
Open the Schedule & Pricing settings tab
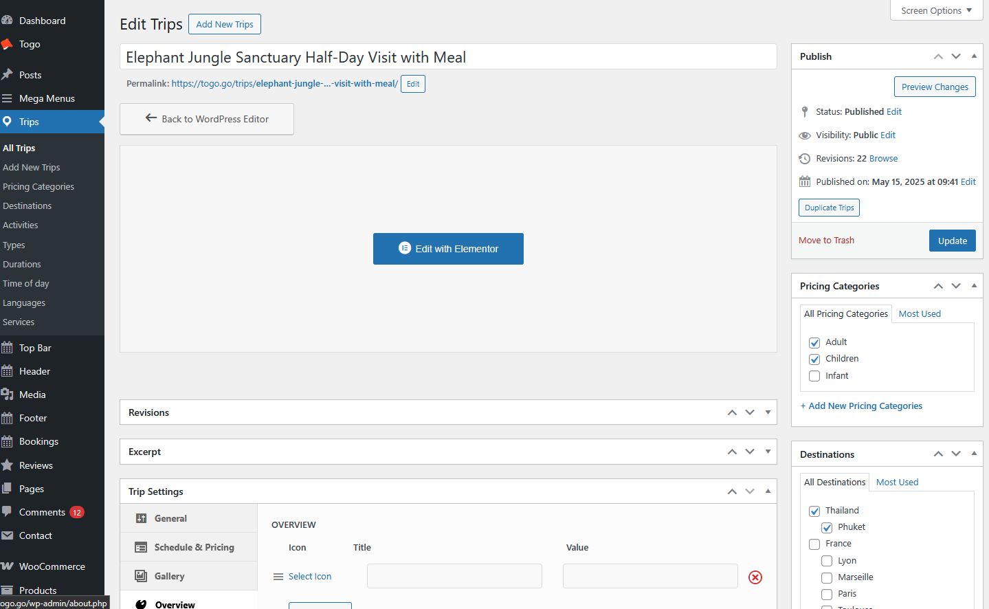[194, 547]
